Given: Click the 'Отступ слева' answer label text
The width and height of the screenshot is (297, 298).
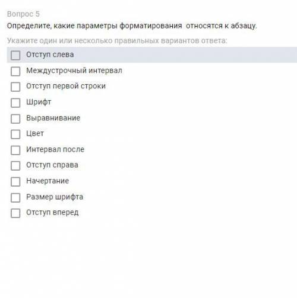Looking at the screenshot, I should pyautogui.click(x=50, y=55).
